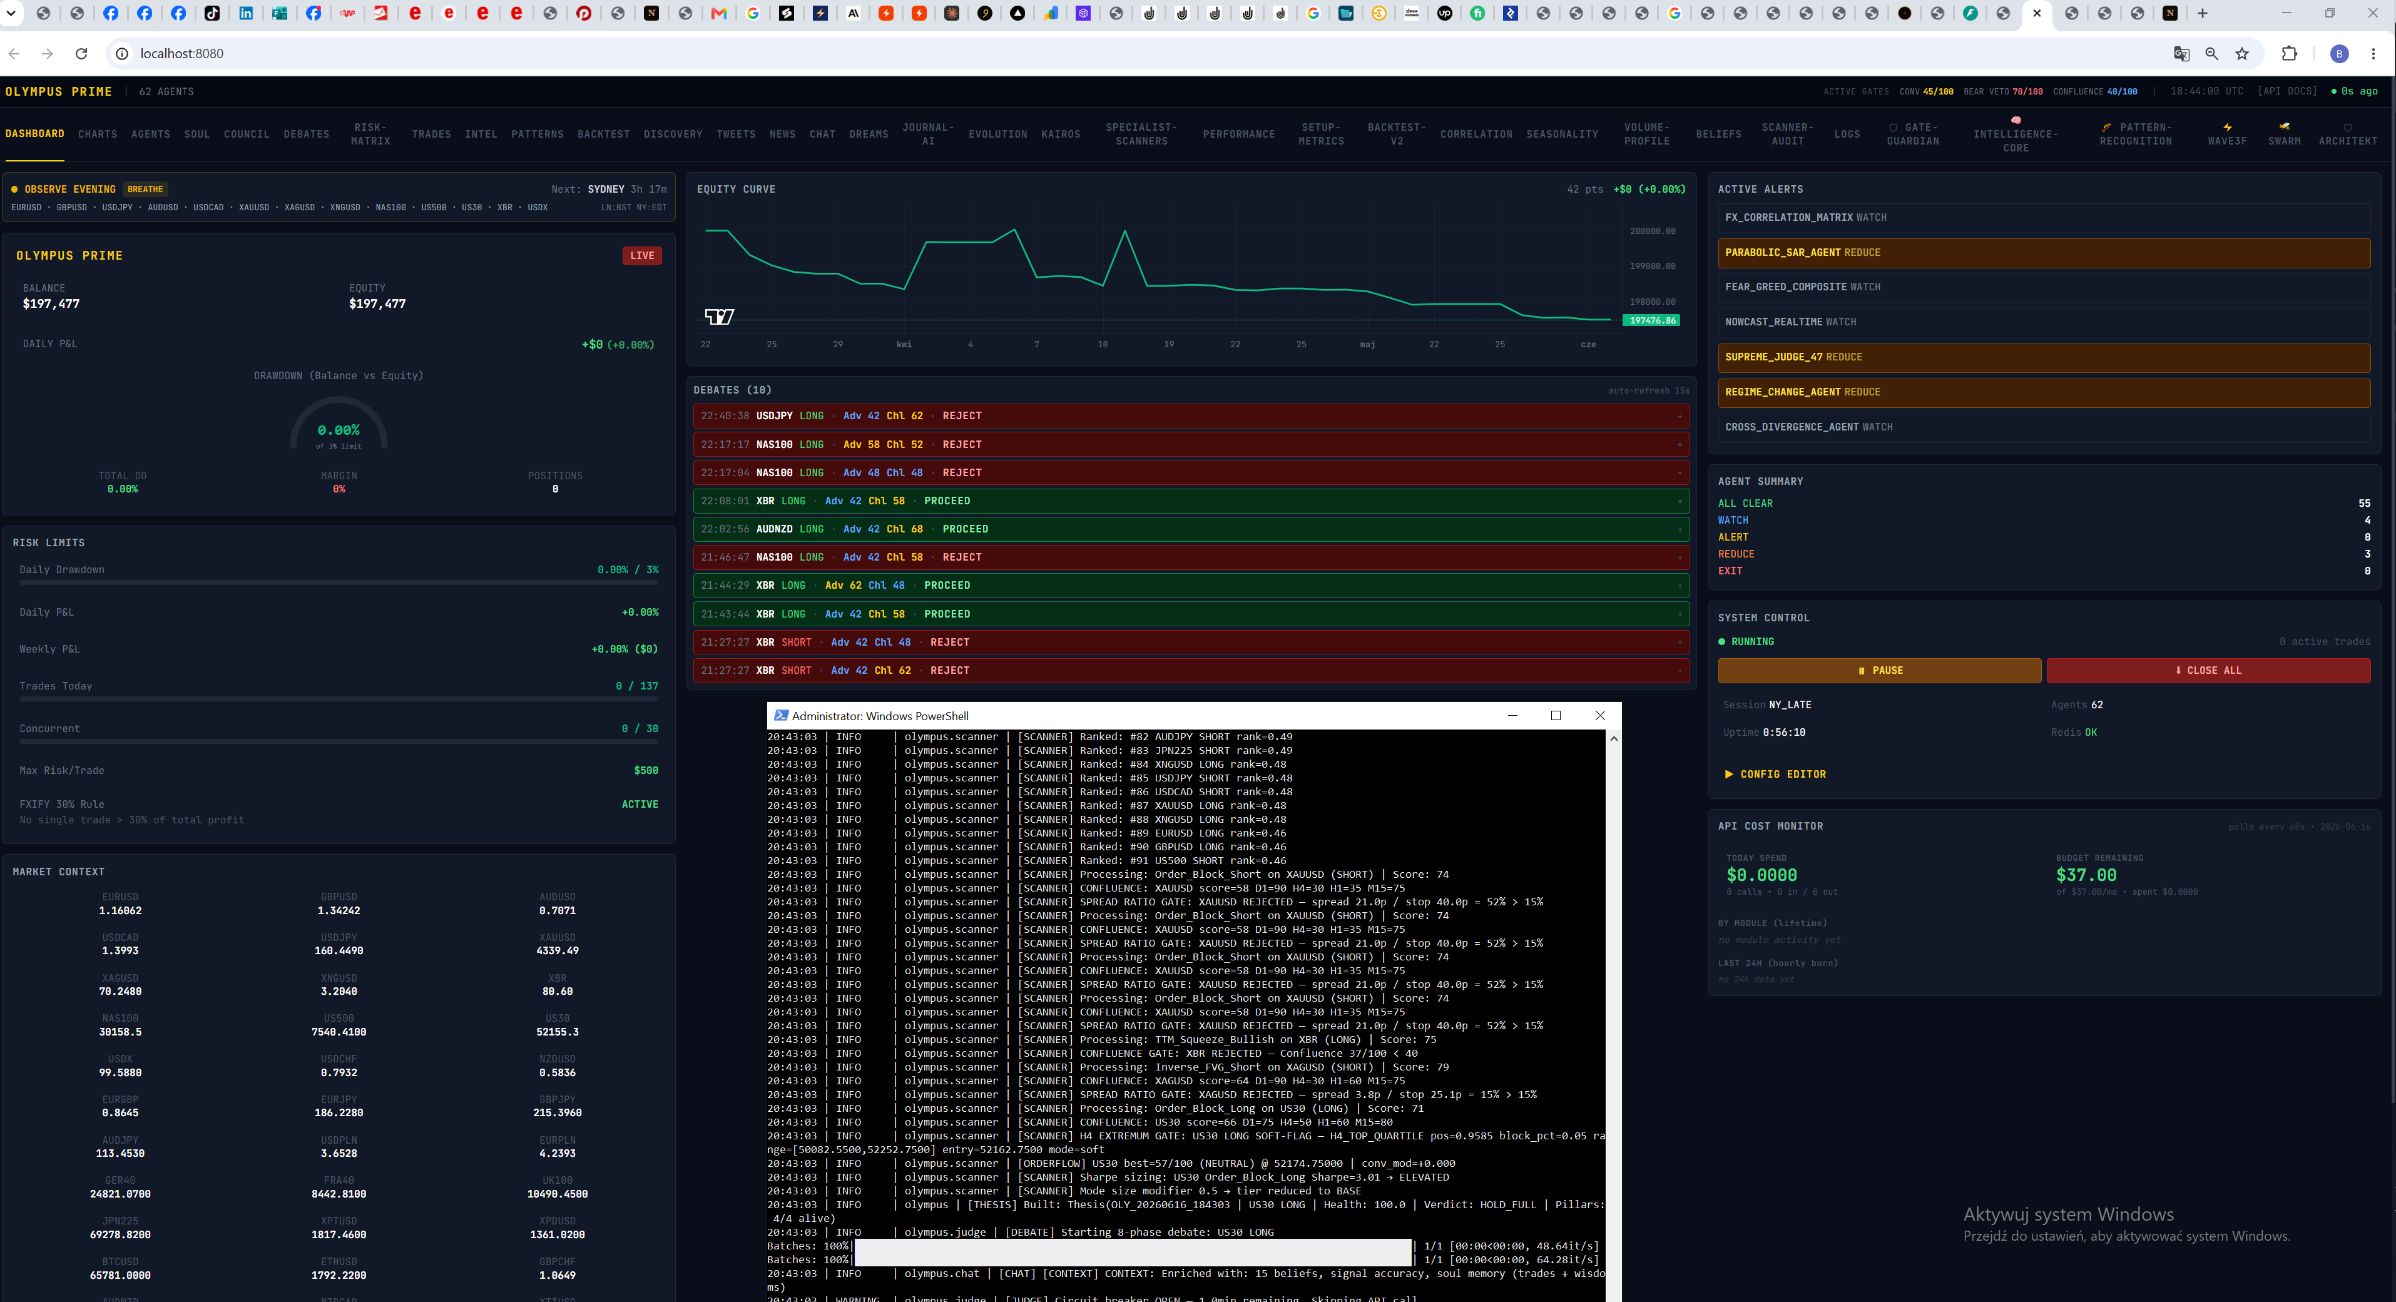Open the GATE-GUARDIAN tab
The height and width of the screenshot is (1302, 2396).
[1914, 135]
